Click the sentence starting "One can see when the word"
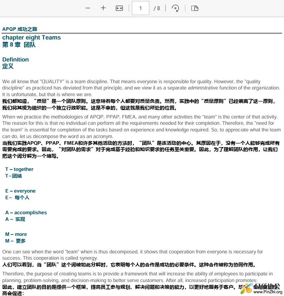The image size is (284, 296). (133, 255)
